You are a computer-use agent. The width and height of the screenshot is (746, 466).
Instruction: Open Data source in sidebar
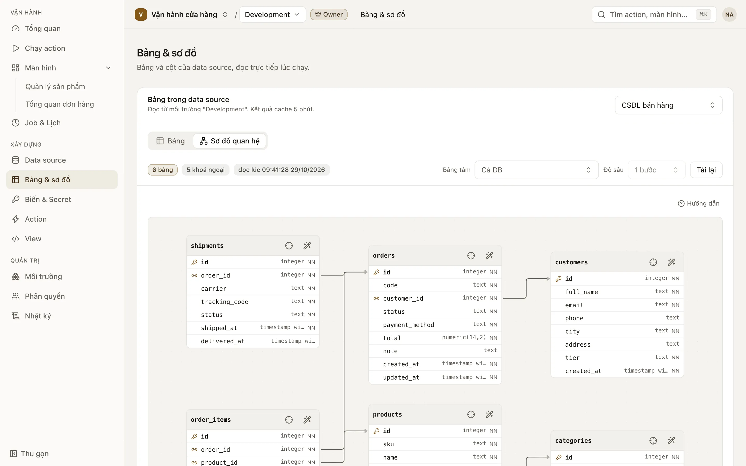(62, 160)
